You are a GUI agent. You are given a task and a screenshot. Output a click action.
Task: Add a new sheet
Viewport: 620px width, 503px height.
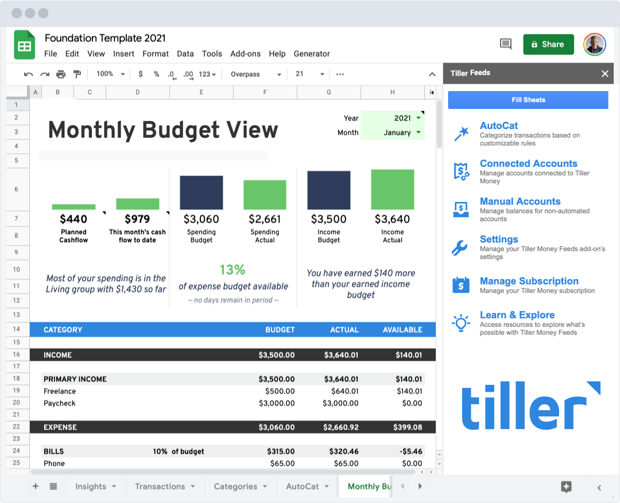(x=36, y=486)
